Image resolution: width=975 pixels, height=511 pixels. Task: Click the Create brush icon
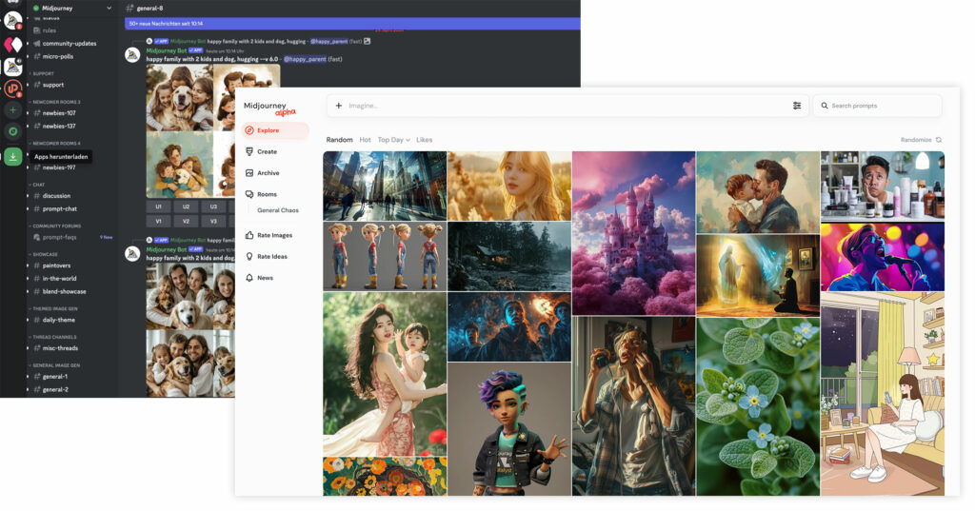(249, 151)
